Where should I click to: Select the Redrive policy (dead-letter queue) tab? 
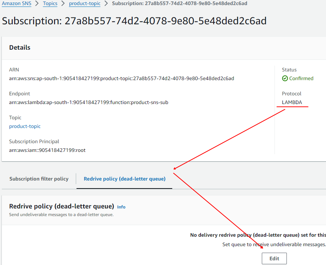pyautogui.click(x=124, y=179)
